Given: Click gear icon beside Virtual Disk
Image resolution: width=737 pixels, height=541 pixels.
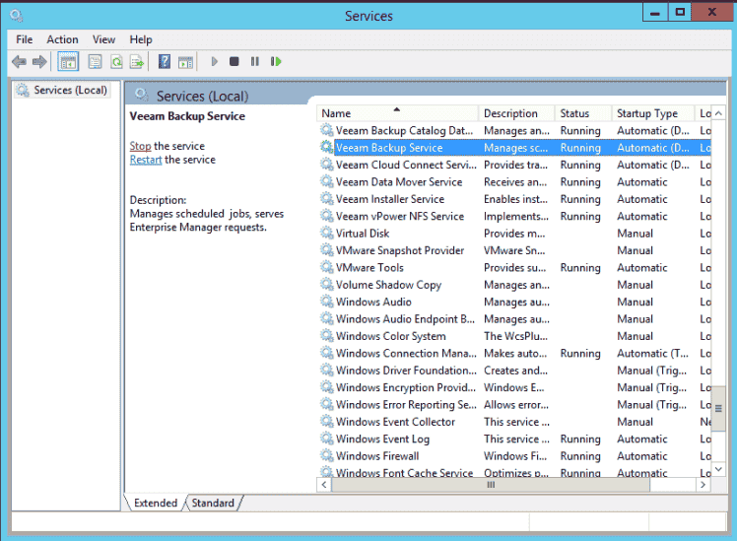Looking at the screenshot, I should 327,233.
